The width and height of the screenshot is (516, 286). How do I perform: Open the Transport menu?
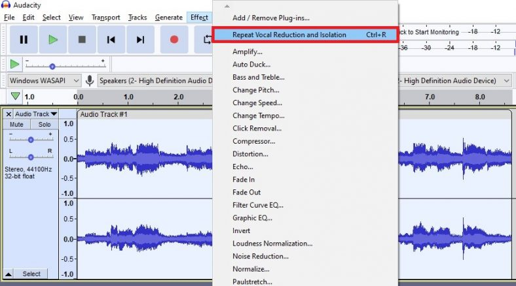[x=105, y=18]
